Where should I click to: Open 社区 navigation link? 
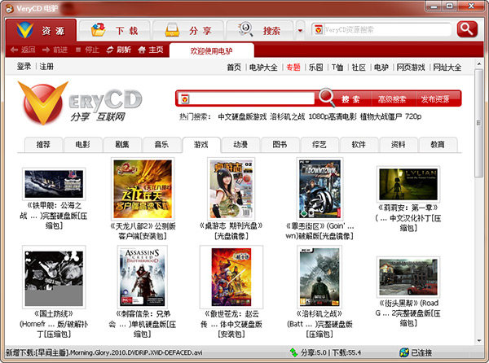pyautogui.click(x=359, y=68)
